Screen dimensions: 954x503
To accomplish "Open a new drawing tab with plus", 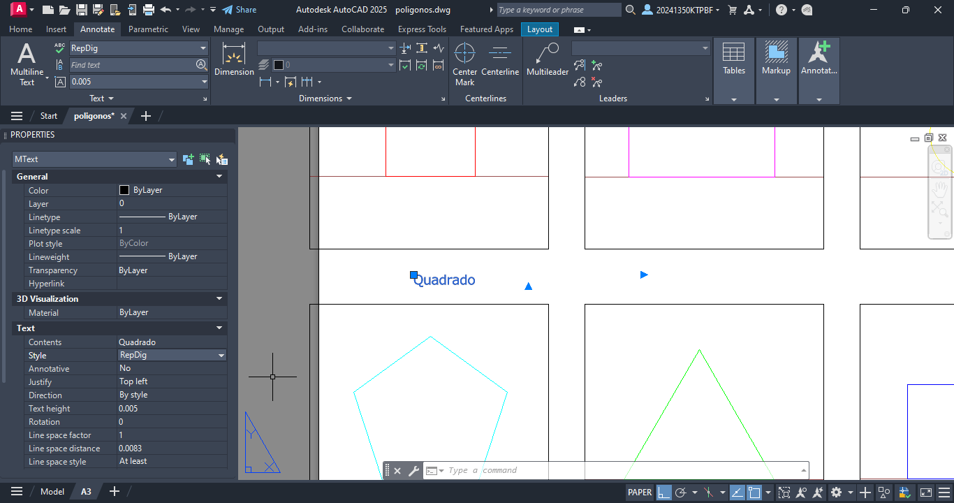I will pyautogui.click(x=145, y=116).
